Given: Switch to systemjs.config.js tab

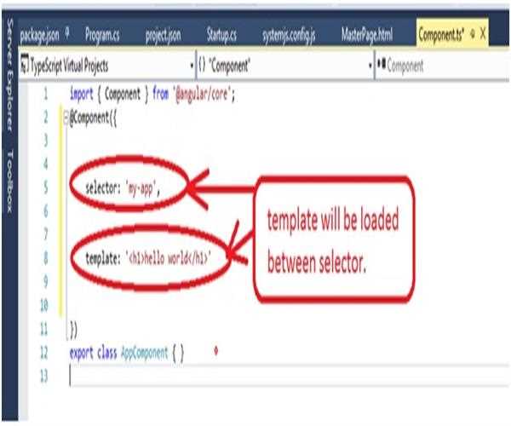Looking at the screenshot, I should 289,34.
